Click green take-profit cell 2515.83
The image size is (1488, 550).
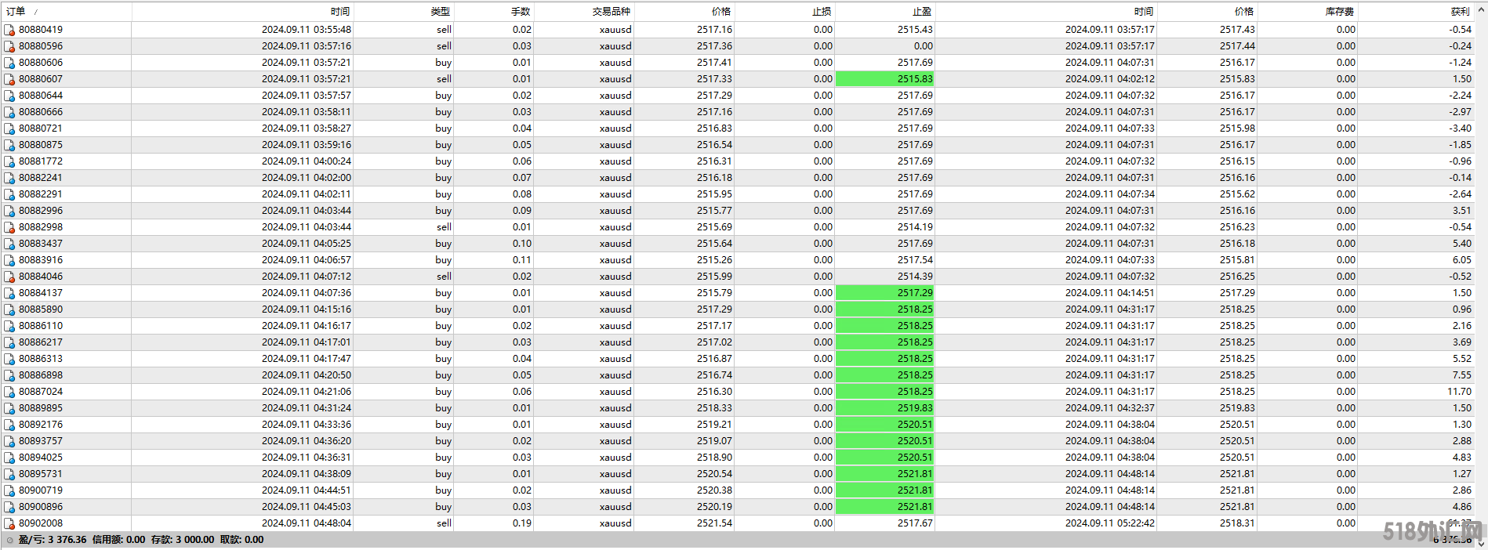tap(884, 79)
